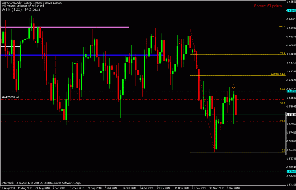This screenshot has width=296, height=190.
Task: Click the '26 Sep 2010' date label
Action: coord(95,188)
